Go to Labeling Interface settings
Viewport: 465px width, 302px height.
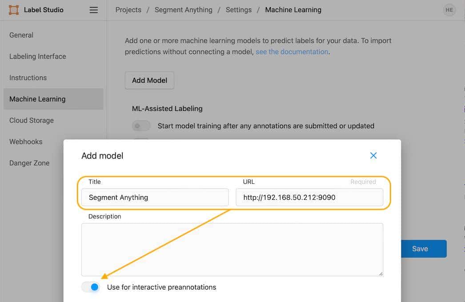(x=38, y=56)
